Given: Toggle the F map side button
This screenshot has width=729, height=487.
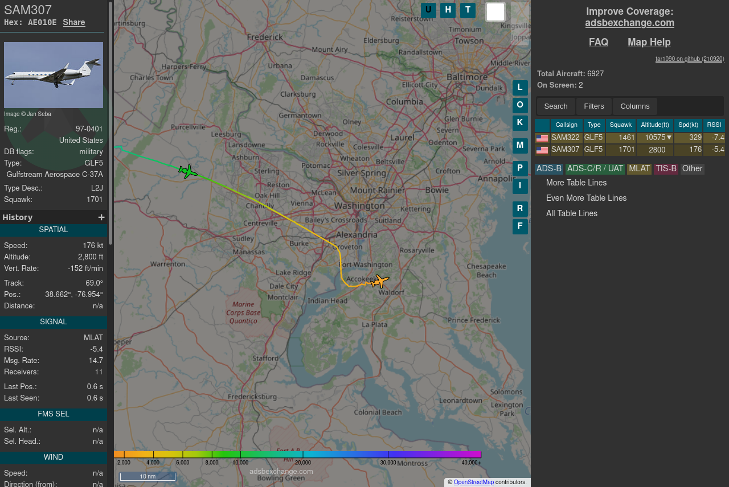Looking at the screenshot, I should tap(520, 226).
